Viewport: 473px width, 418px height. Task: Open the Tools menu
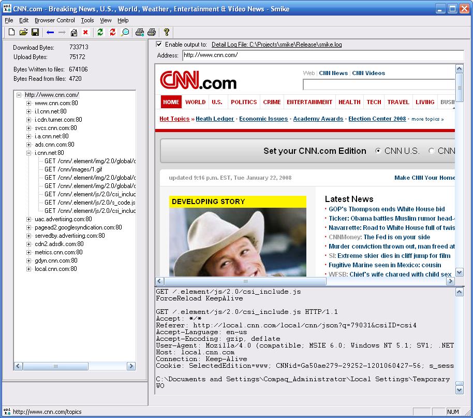(87, 20)
